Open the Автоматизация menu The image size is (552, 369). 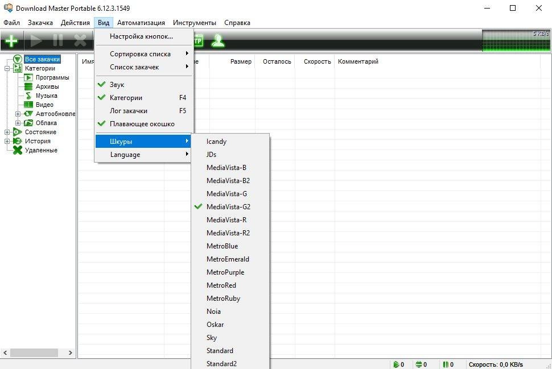tap(141, 23)
